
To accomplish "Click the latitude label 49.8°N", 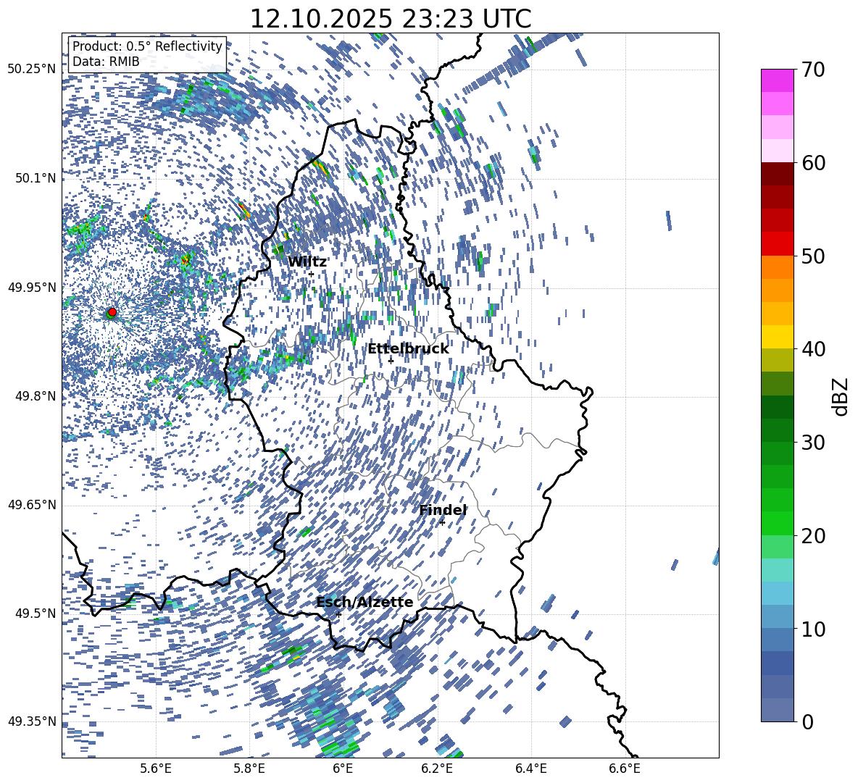I will point(36,396).
